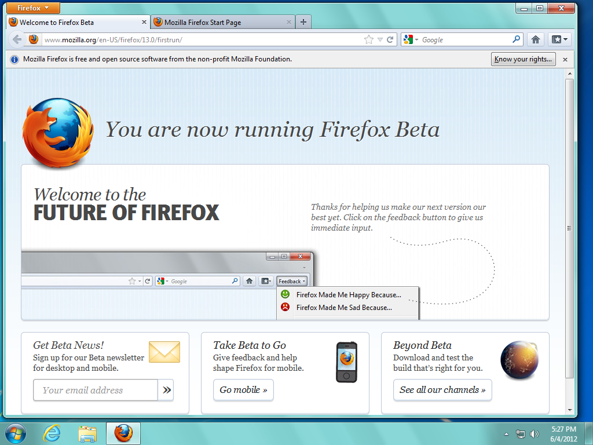Open the URL history dropdown arrow
Image resolution: width=593 pixels, height=445 pixels.
[x=380, y=40]
